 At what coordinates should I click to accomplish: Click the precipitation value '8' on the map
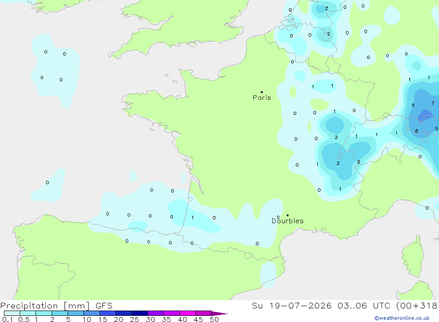[417, 131]
